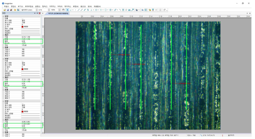The image size is (255, 139).
Task: Open the 100% zoom dropdown
Action: coord(59,10)
